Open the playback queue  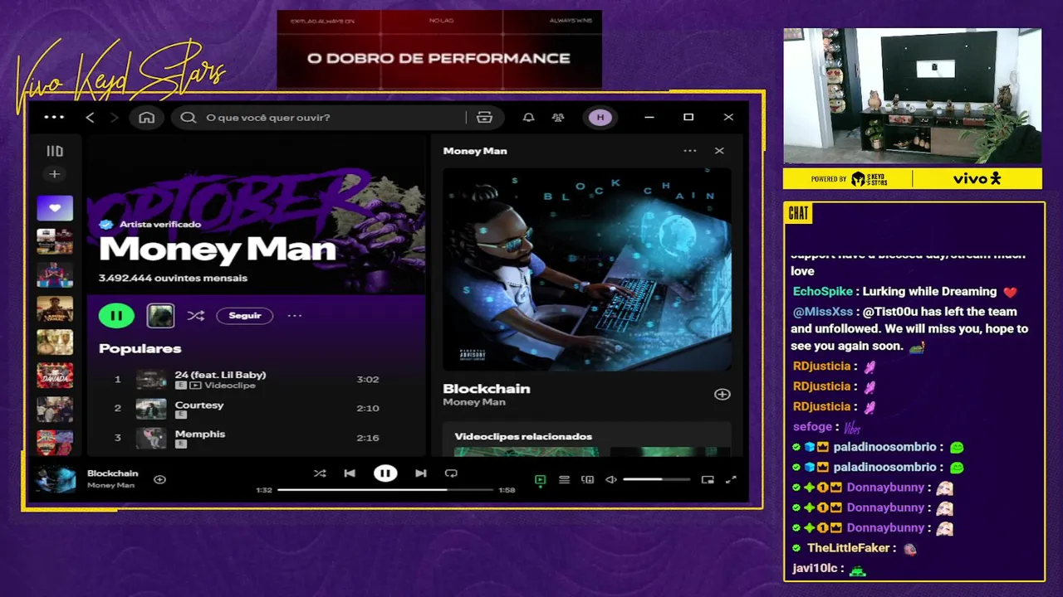pos(564,479)
